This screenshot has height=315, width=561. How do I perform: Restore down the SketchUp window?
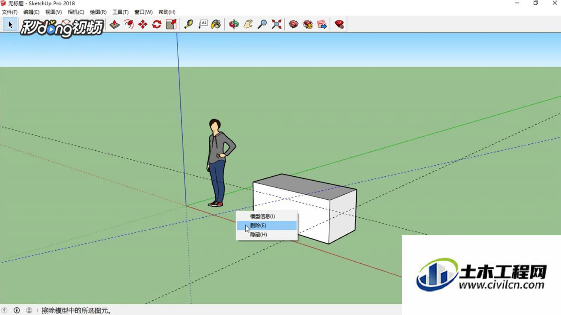tap(536, 3)
